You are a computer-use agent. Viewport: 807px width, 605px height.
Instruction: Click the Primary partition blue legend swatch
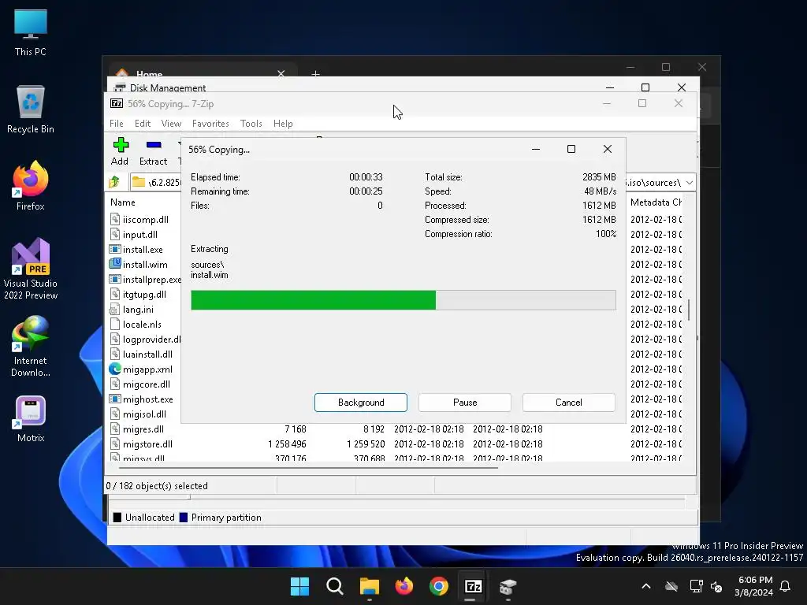(183, 518)
